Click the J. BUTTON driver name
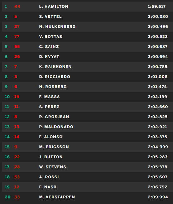This screenshot has width=173, height=204. pos(51,157)
